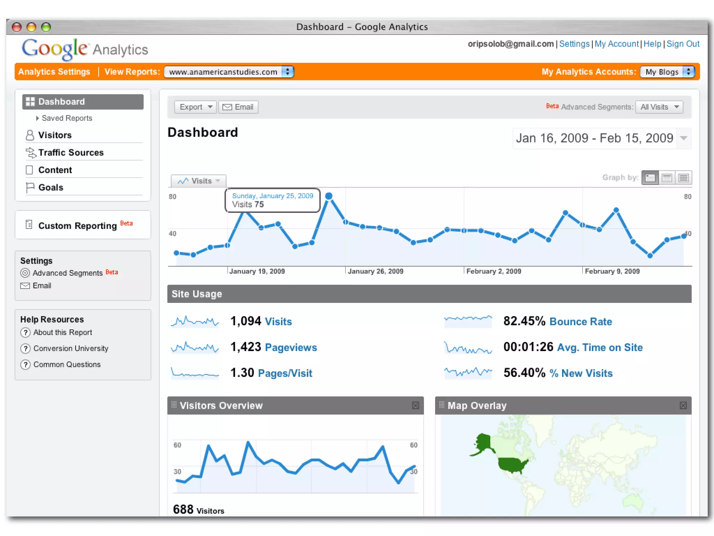The height and width of the screenshot is (536, 714).
Task: Click the Sign Out link
Action: [x=683, y=44]
